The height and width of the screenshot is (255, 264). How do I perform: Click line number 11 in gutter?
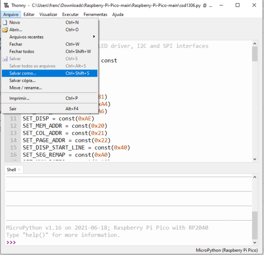(13, 119)
